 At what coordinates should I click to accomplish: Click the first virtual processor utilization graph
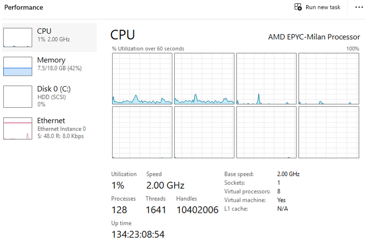coord(142,79)
